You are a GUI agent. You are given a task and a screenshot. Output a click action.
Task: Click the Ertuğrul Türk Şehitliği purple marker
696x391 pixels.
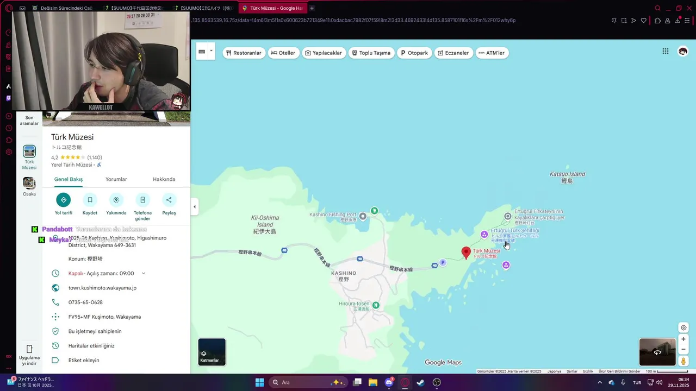(x=484, y=235)
